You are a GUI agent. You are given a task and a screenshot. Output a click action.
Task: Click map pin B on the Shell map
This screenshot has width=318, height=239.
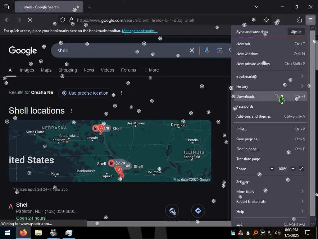click(119, 170)
